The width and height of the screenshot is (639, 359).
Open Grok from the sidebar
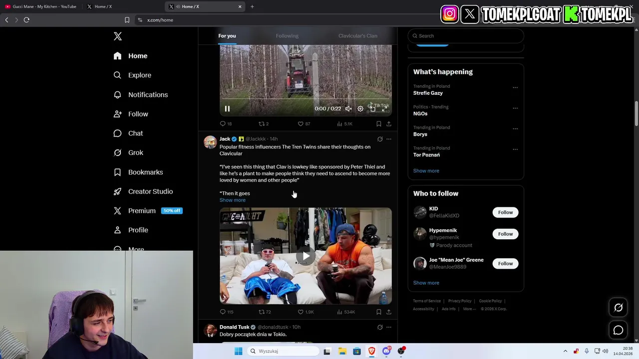(x=128, y=153)
